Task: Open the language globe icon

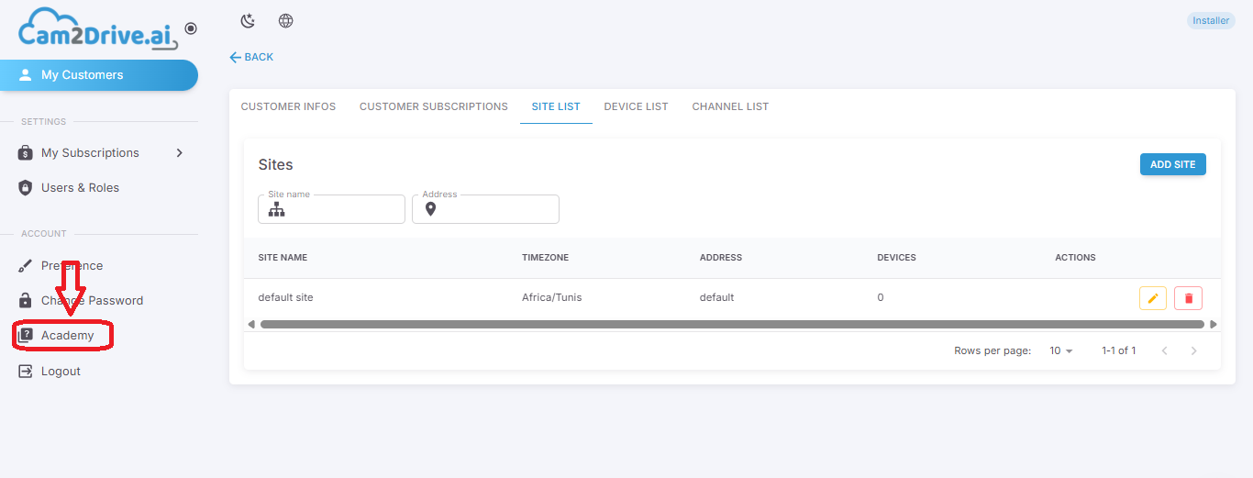Action: 286,21
